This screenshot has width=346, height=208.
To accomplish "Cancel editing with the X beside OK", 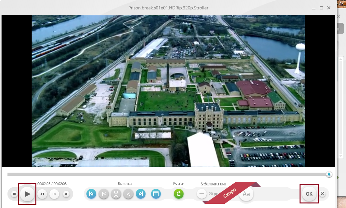I will tap(322, 194).
